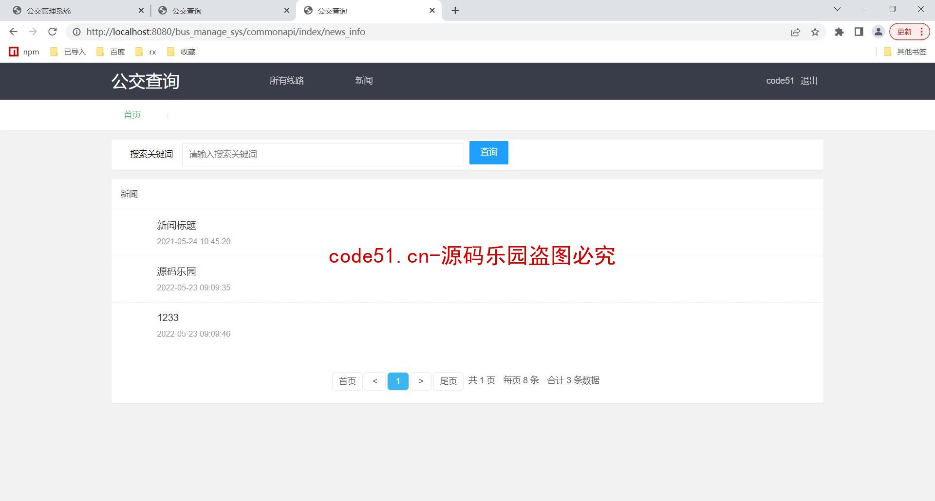Click the 新闻 section heading
Viewport: 935px width, 501px height.
[129, 194]
